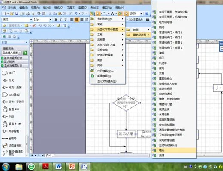Select the 中断 shape in the stencil

8,117
